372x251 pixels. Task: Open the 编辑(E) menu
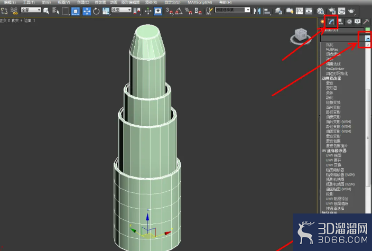(x=10, y=2)
